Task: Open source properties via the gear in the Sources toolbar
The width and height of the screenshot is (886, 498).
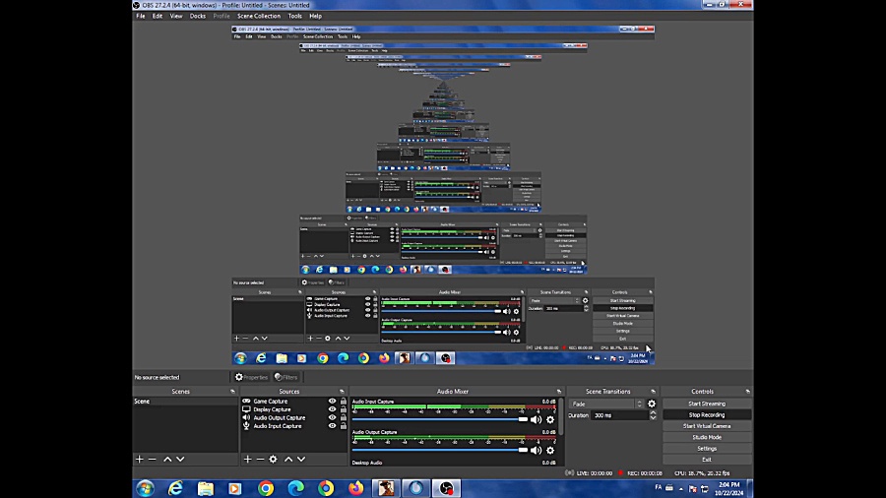Action: [x=273, y=459]
